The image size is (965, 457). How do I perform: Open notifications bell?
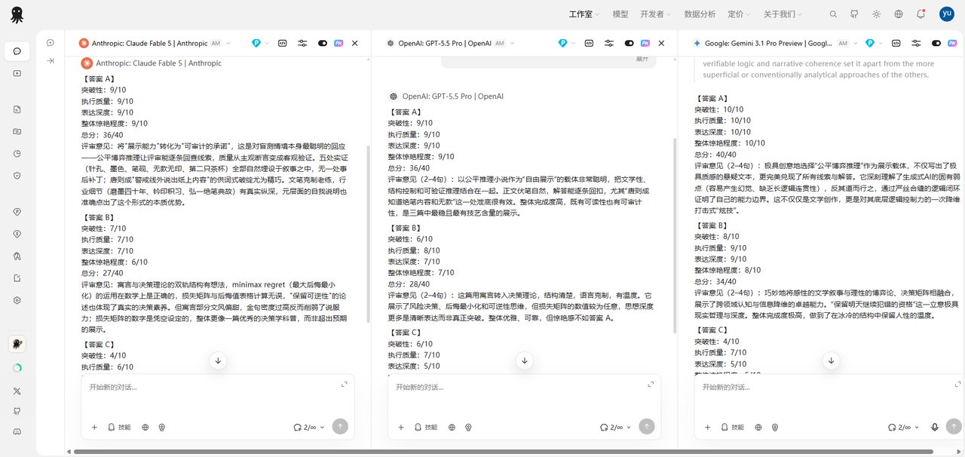[x=921, y=14]
